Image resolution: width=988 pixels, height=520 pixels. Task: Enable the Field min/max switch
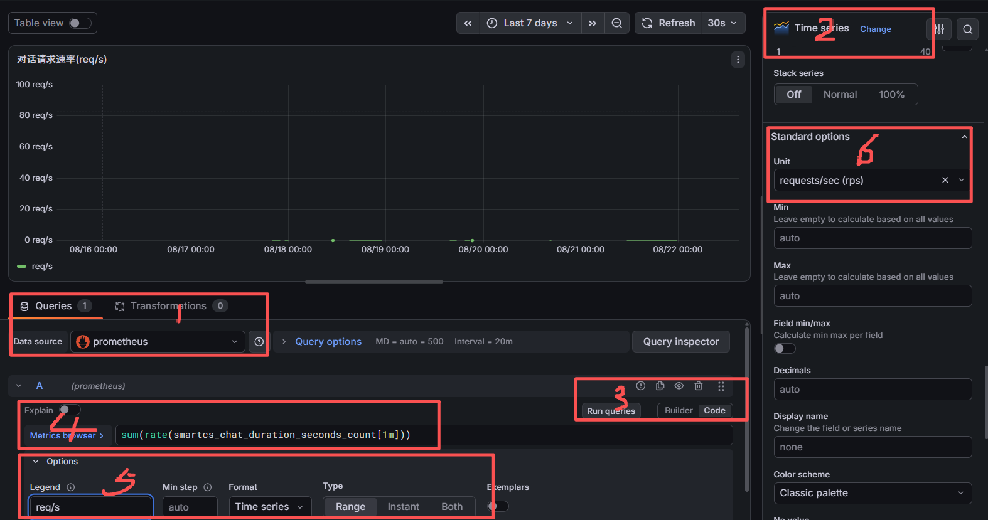click(x=785, y=348)
